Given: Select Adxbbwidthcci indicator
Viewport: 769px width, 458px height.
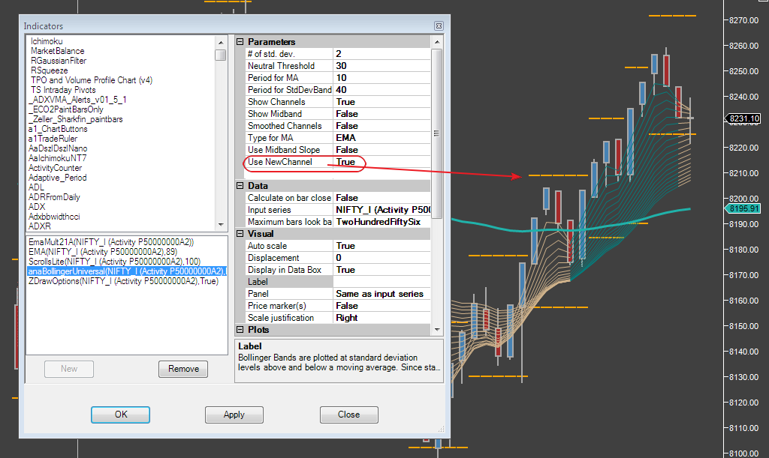Looking at the screenshot, I should [x=54, y=217].
